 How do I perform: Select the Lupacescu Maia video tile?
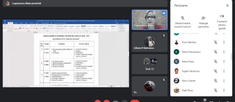point(150,20)
